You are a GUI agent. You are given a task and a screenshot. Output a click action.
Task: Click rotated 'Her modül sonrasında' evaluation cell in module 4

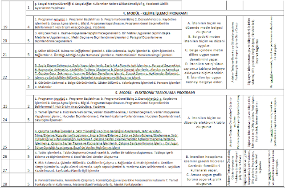point(273,52)
